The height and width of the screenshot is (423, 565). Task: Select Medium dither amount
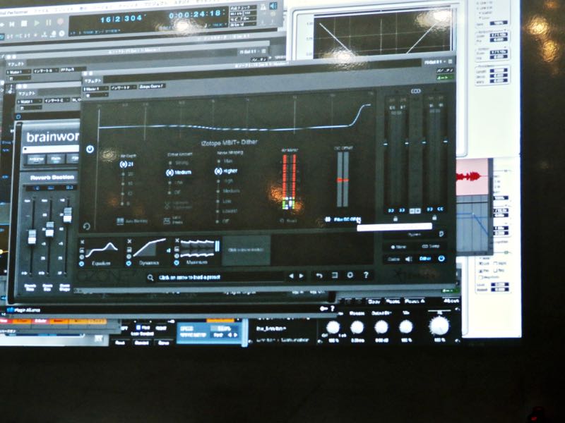click(179, 173)
